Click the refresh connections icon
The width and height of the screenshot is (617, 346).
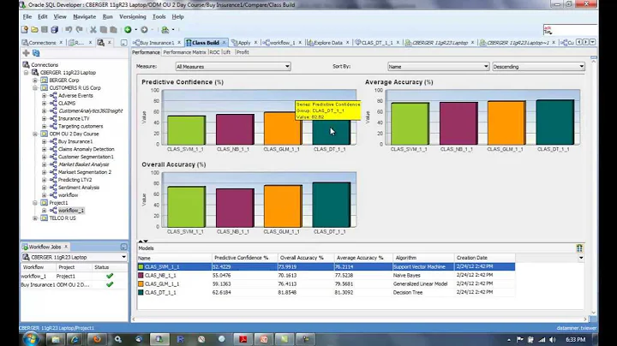pyautogui.click(x=36, y=53)
